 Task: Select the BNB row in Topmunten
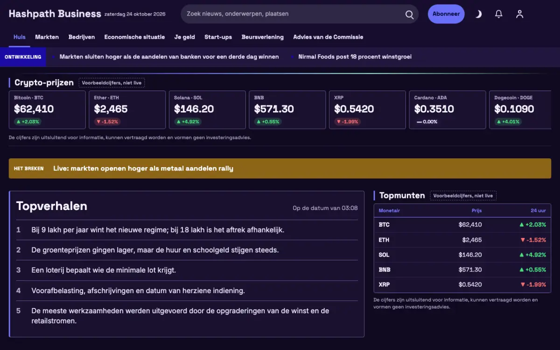coord(462,270)
